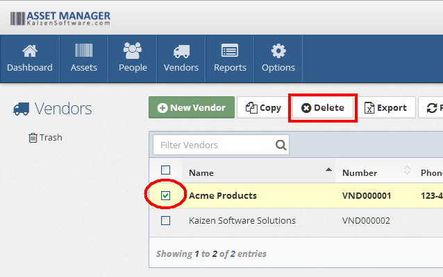Delete the selected vendor
Viewport: 443px width, 277px height.
pyautogui.click(x=323, y=108)
